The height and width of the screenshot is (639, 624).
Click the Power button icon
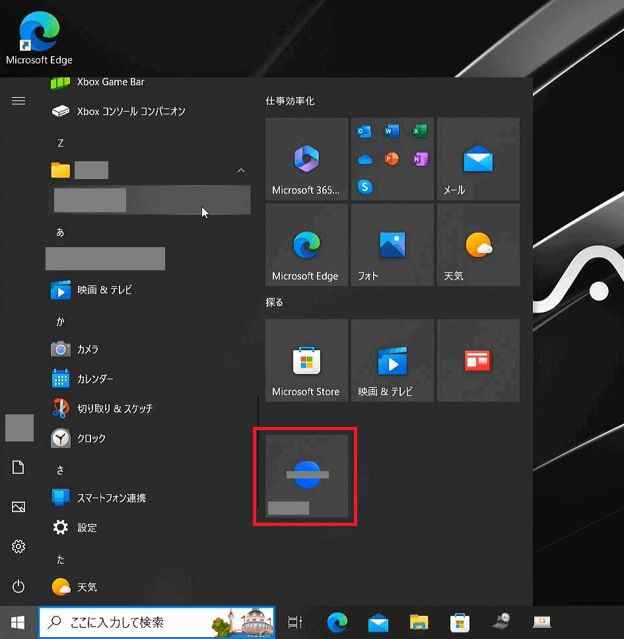click(18, 586)
